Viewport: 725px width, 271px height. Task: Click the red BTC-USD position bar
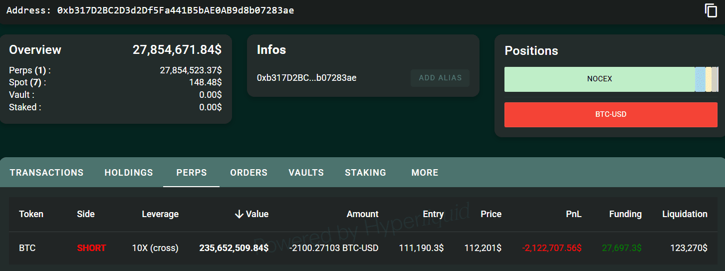(611, 115)
